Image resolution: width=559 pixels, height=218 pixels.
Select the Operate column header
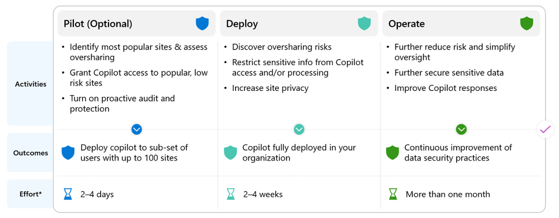coord(461,23)
